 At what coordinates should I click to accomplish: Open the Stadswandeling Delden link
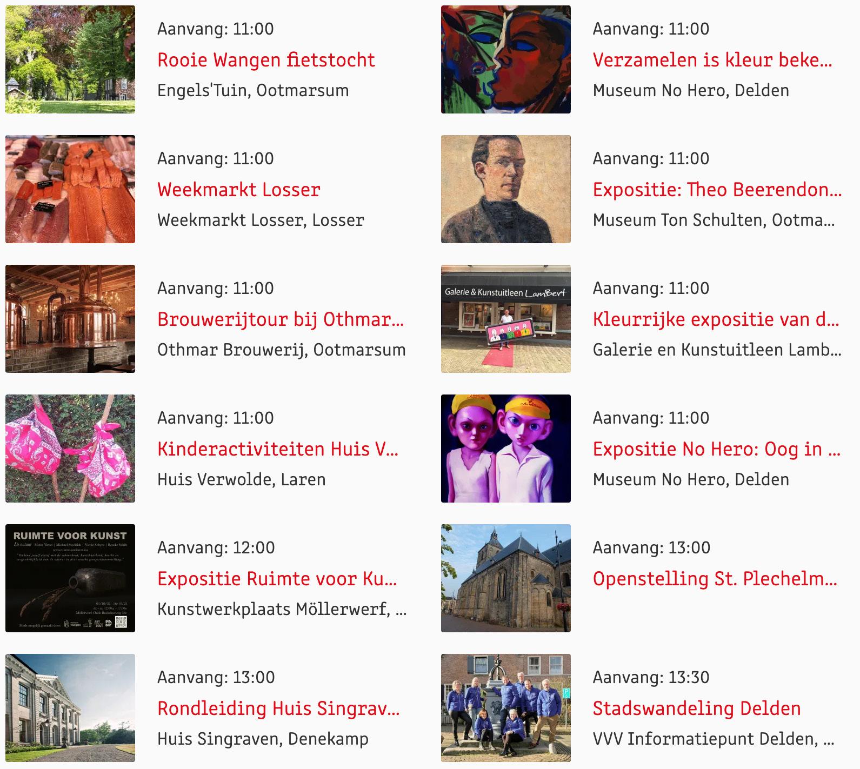[x=697, y=708]
